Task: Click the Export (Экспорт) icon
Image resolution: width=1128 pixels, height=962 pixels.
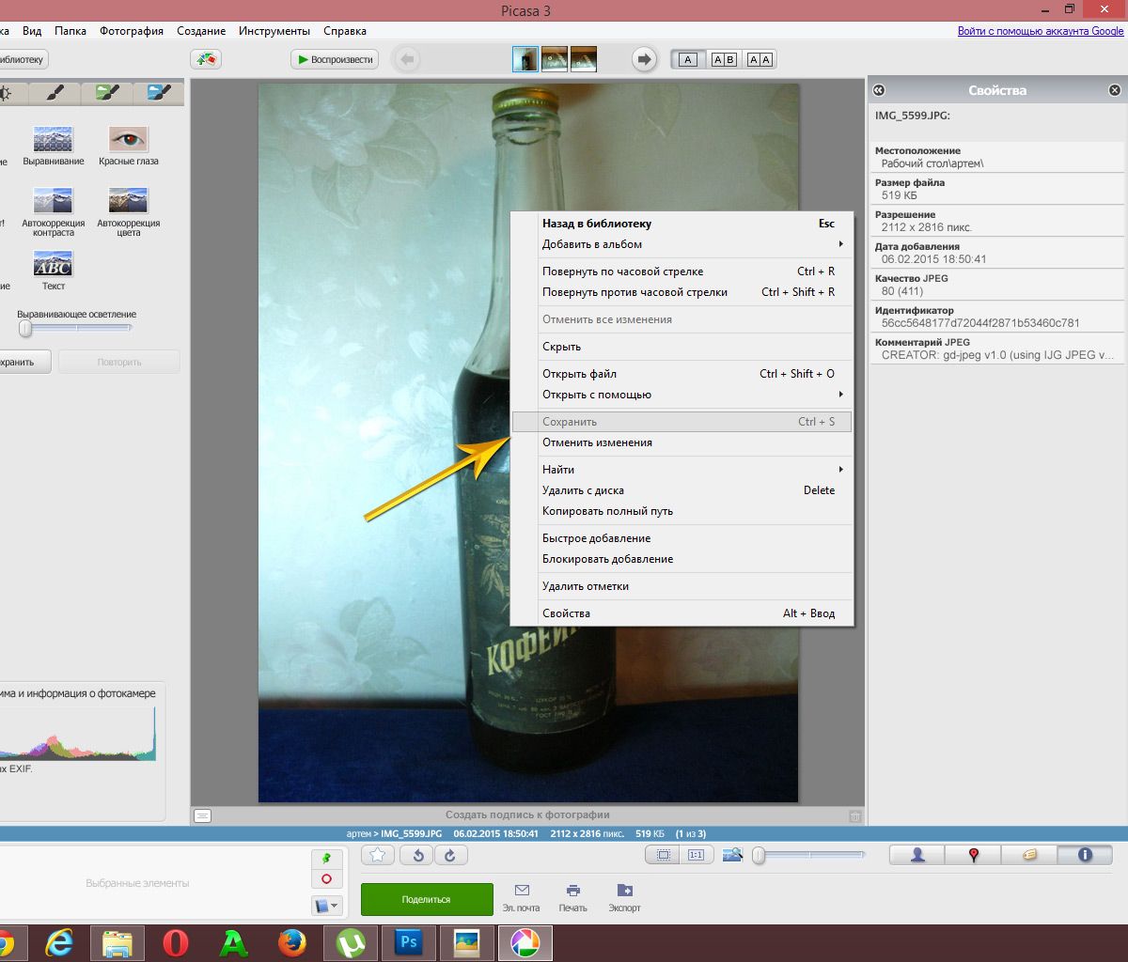Action: pyautogui.click(x=624, y=897)
